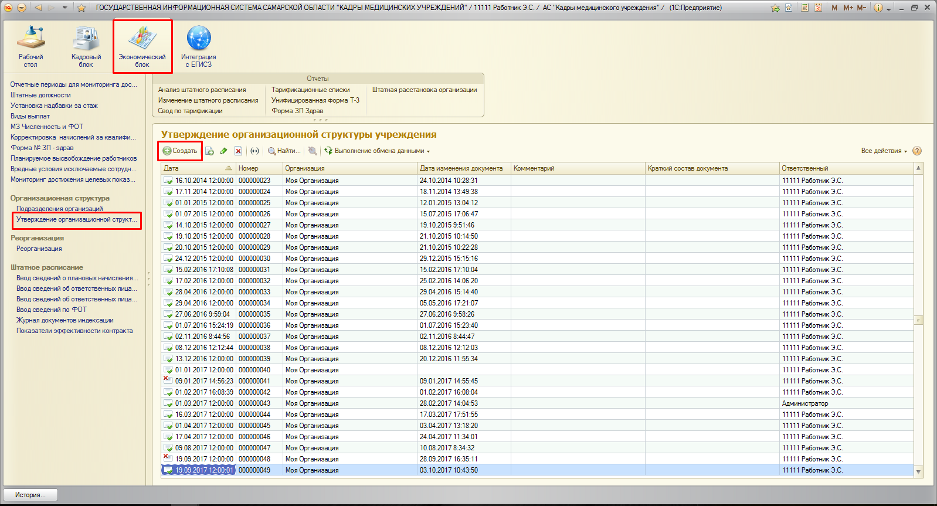This screenshot has width=937, height=506.
Task: Open the calculator icon in title bar
Action: coord(804,8)
